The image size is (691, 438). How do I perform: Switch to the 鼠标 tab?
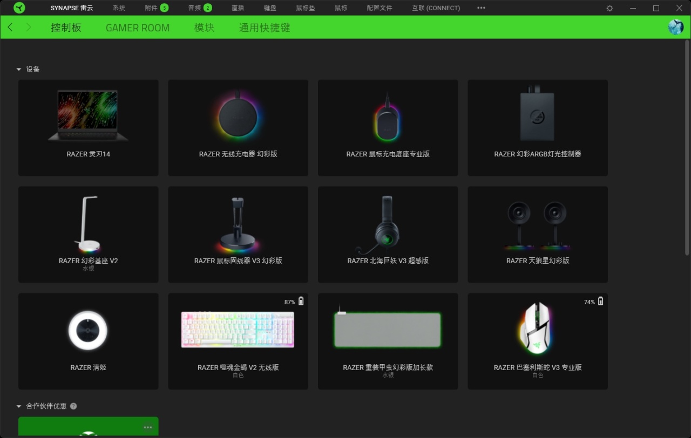(x=341, y=8)
